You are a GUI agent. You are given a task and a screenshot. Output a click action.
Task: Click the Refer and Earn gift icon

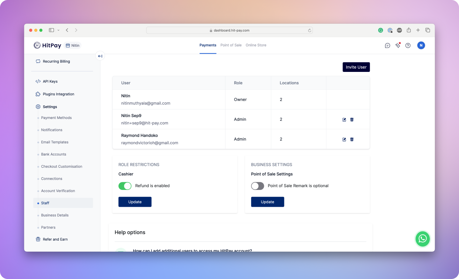pyautogui.click(x=38, y=239)
